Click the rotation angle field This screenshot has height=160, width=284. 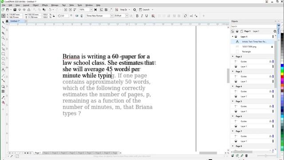65,16
